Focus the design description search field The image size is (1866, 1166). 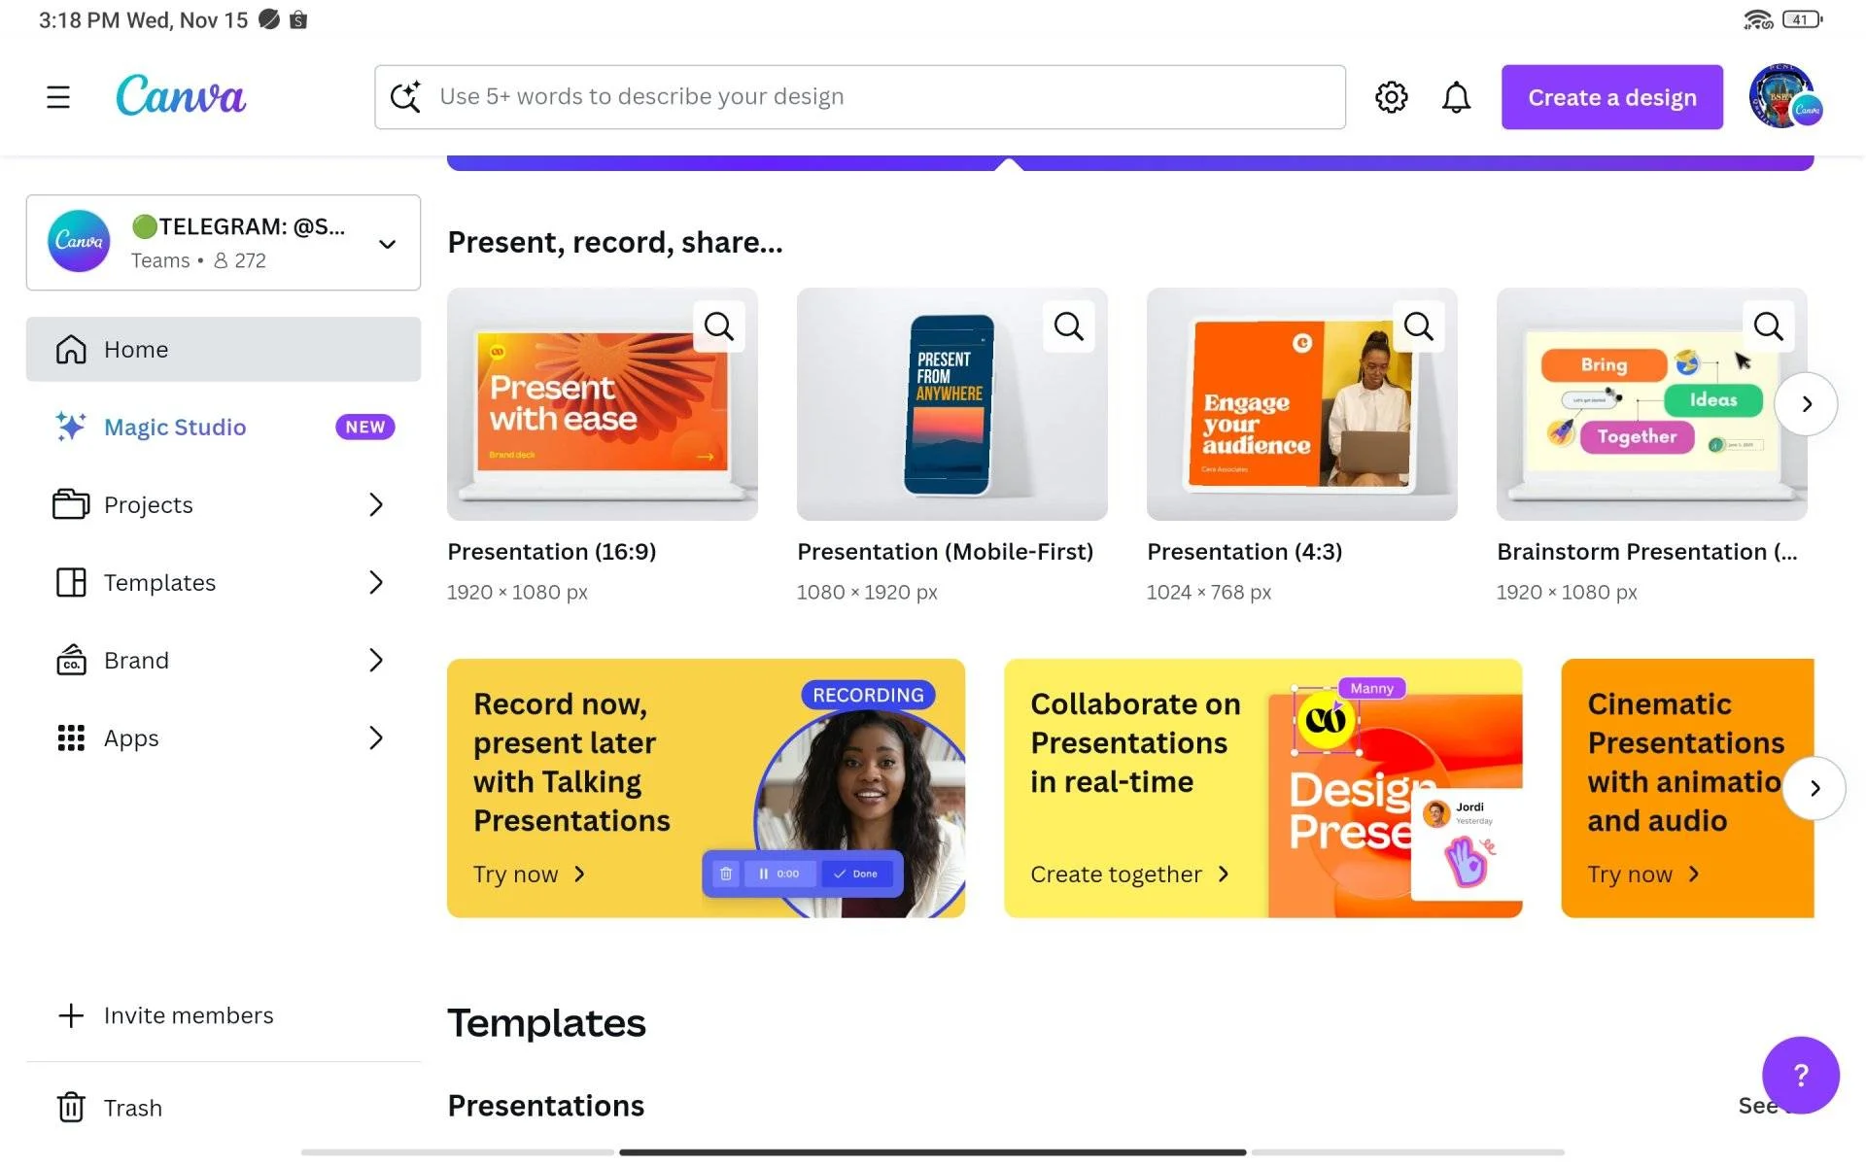[x=860, y=97]
